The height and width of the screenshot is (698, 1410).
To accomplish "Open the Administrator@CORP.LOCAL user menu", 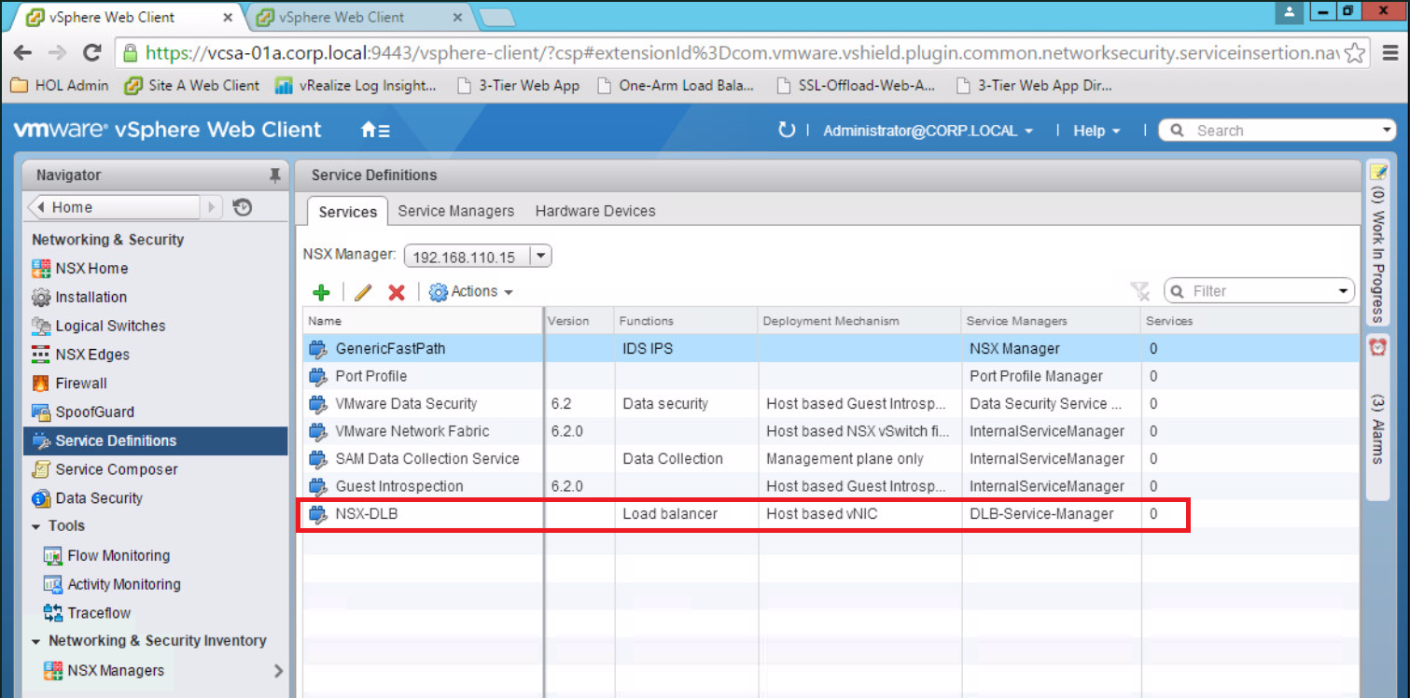I will click(928, 131).
